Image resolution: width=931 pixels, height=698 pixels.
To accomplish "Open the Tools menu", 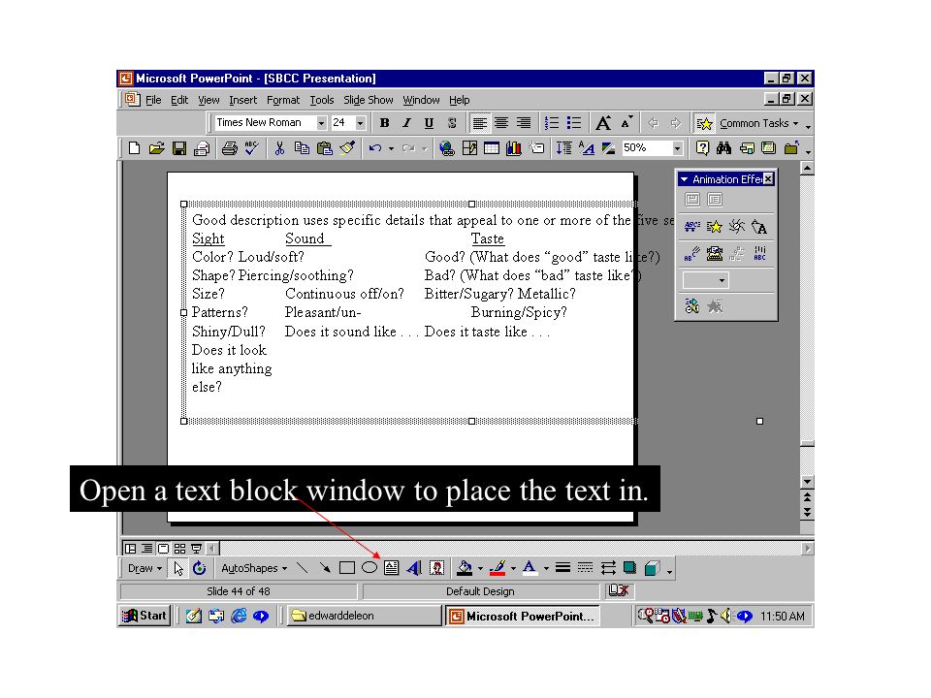I will coord(322,100).
